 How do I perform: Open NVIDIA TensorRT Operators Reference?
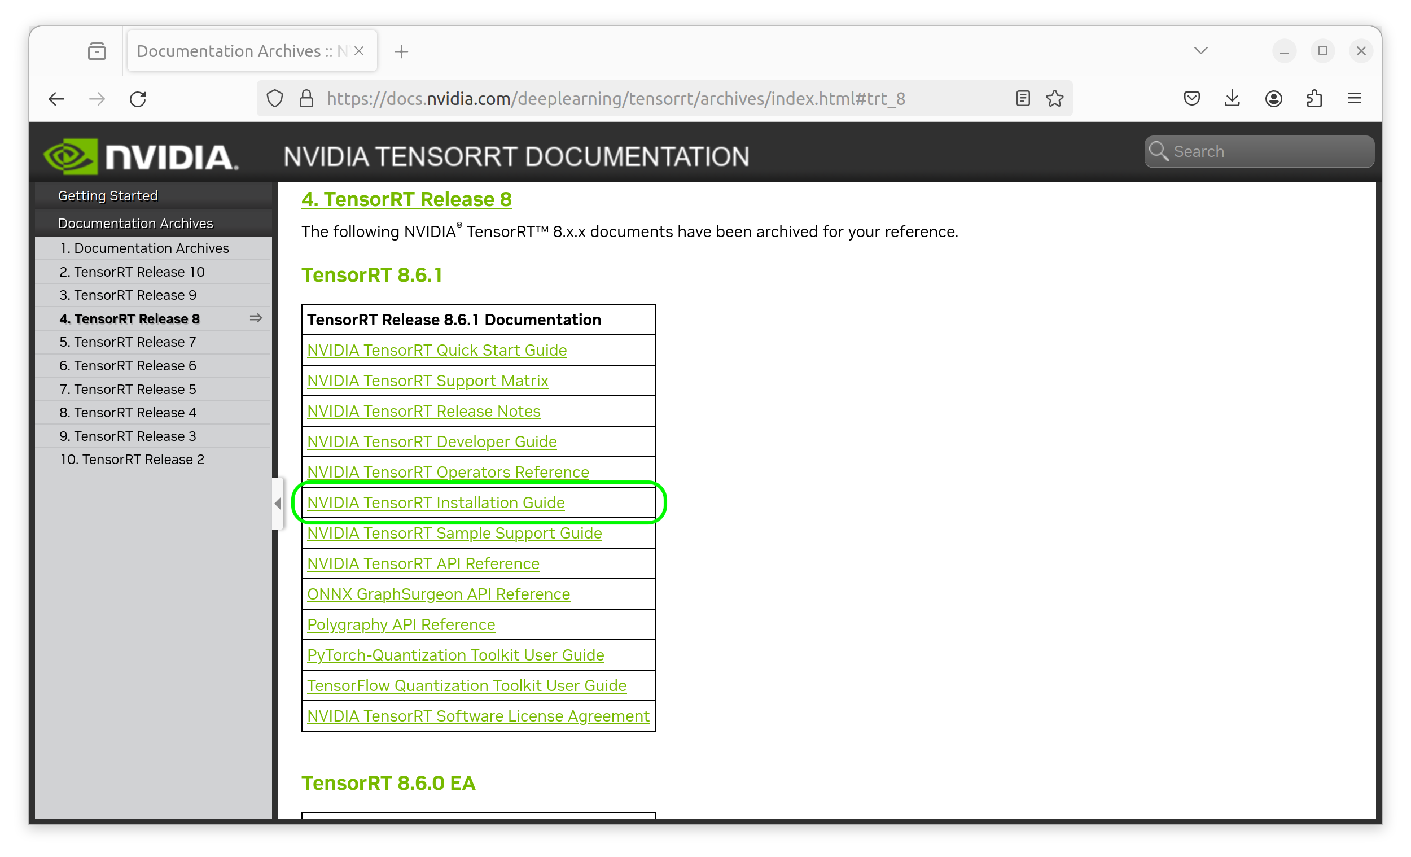coord(448,471)
